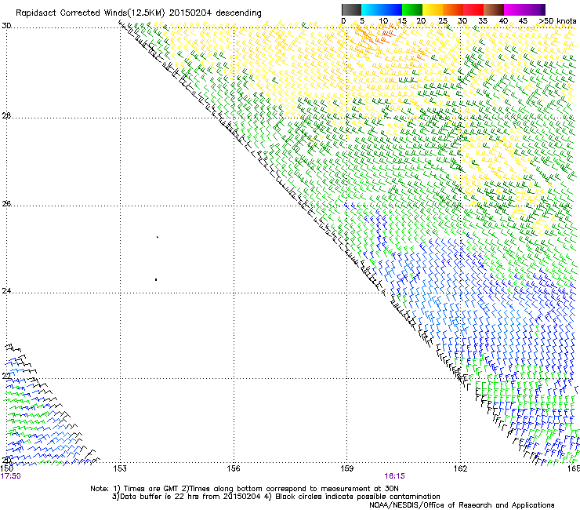The image size is (580, 510).
Task: Click the legend label 40
Action: click(503, 21)
